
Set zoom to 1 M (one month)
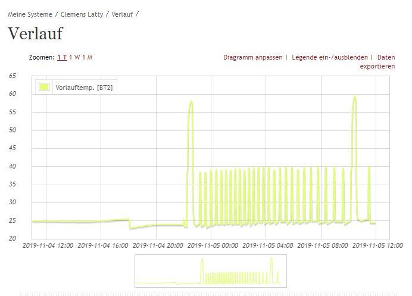click(88, 57)
